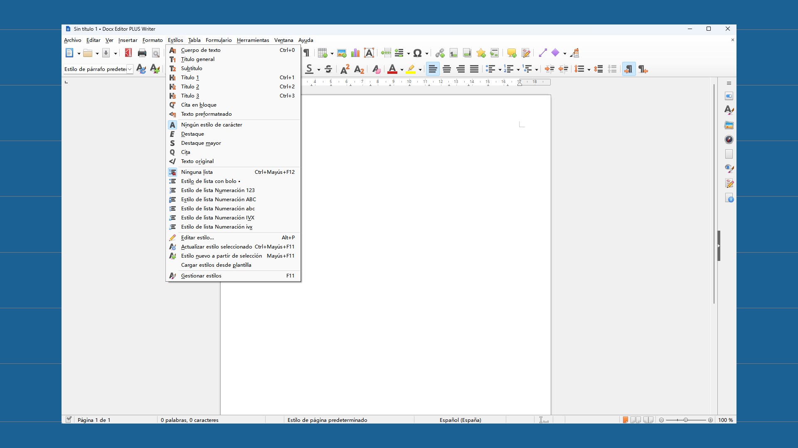Viewport: 798px width, 448px height.
Task: Click page style text in status bar
Action: click(x=327, y=420)
